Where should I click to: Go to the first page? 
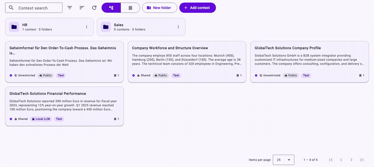tap(331, 160)
